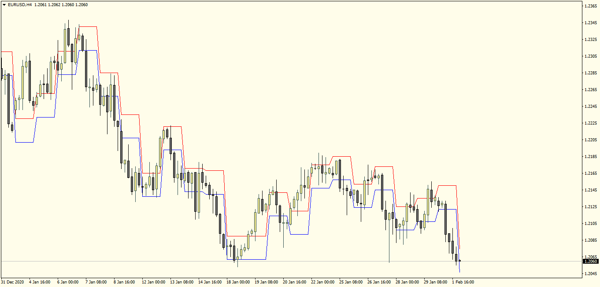Select the 31 Dec 2020 date label
The image size is (600, 287).
[x=12, y=282]
